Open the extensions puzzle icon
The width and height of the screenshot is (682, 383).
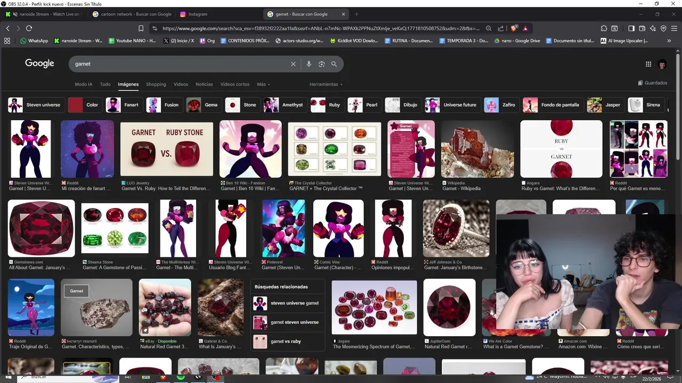(x=604, y=28)
